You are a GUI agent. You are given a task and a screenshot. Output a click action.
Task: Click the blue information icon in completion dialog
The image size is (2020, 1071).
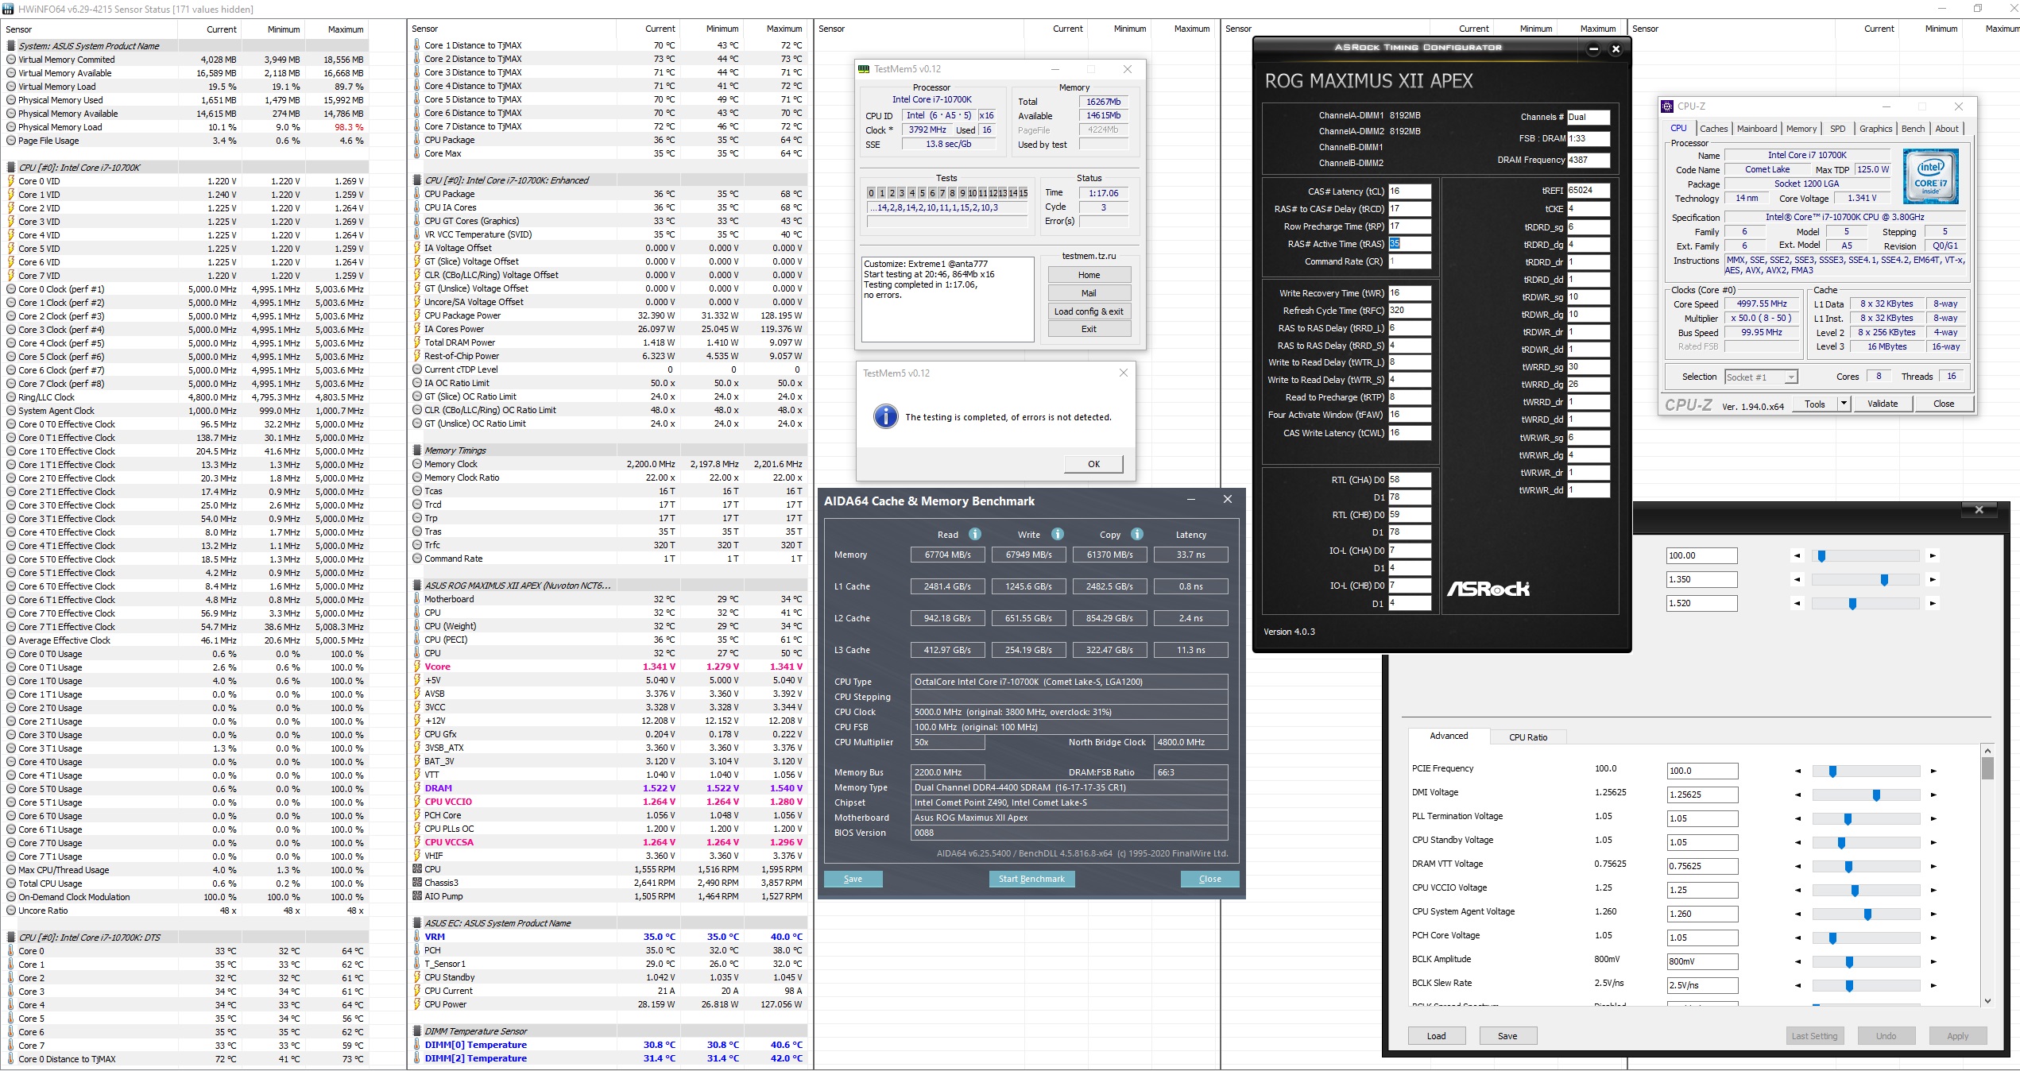pos(885,416)
